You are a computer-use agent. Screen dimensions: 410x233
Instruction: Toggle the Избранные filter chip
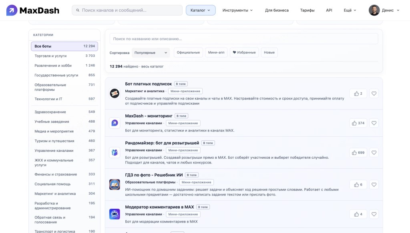tap(244, 52)
